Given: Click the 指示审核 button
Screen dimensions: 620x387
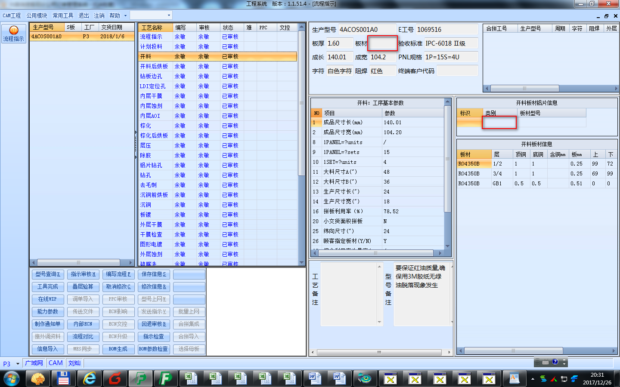Looking at the screenshot, I should point(83,274).
